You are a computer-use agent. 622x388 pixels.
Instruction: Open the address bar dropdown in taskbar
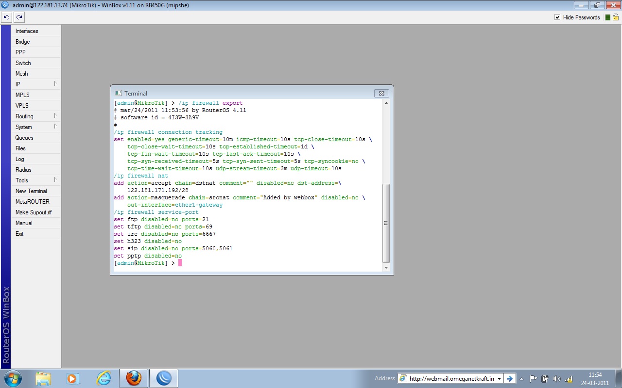[x=499, y=379]
